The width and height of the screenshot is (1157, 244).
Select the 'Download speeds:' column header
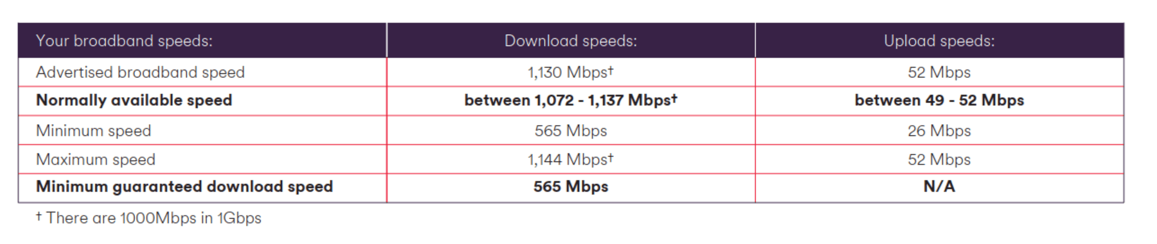click(x=570, y=41)
